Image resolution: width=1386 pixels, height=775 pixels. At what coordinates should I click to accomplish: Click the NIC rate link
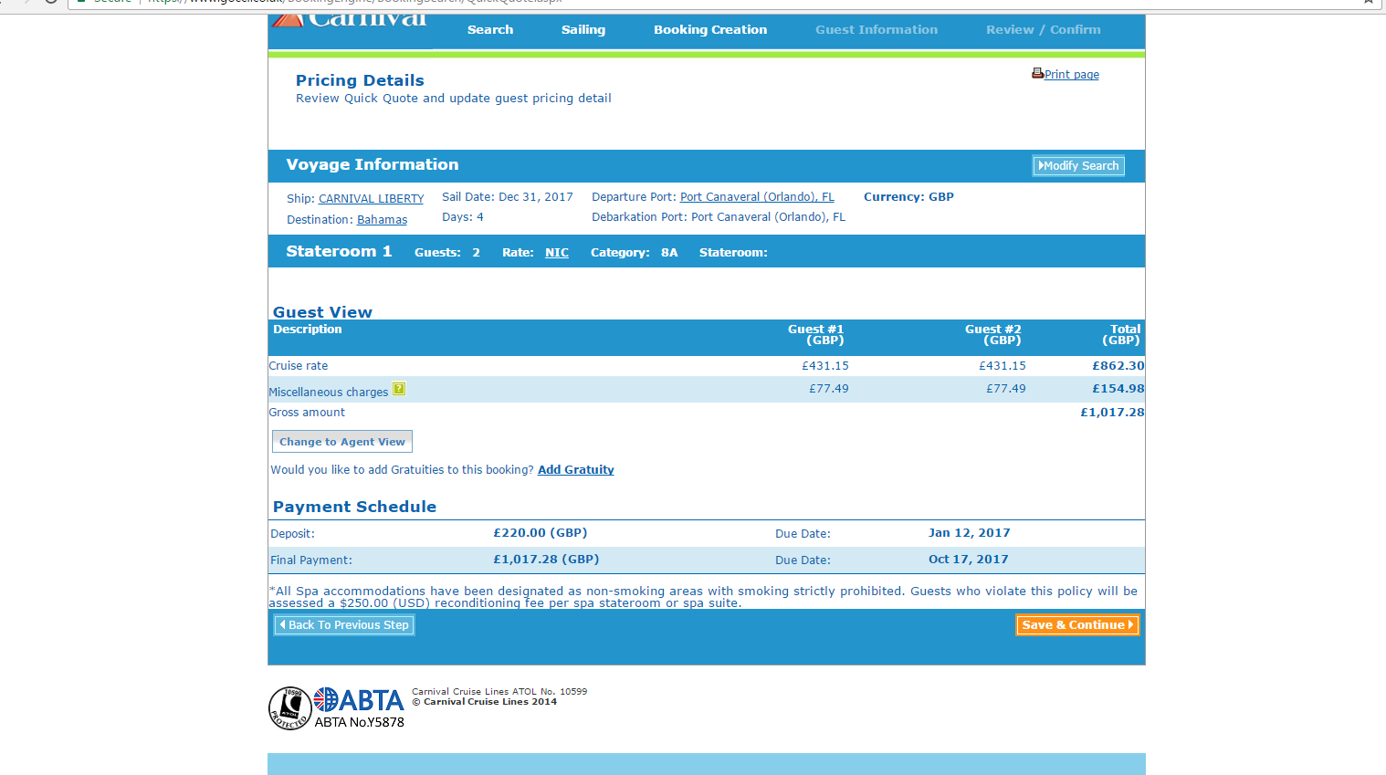557,253
